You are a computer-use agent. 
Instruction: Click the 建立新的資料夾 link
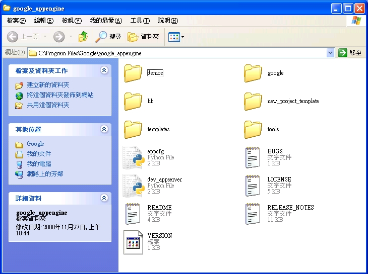tap(48, 84)
